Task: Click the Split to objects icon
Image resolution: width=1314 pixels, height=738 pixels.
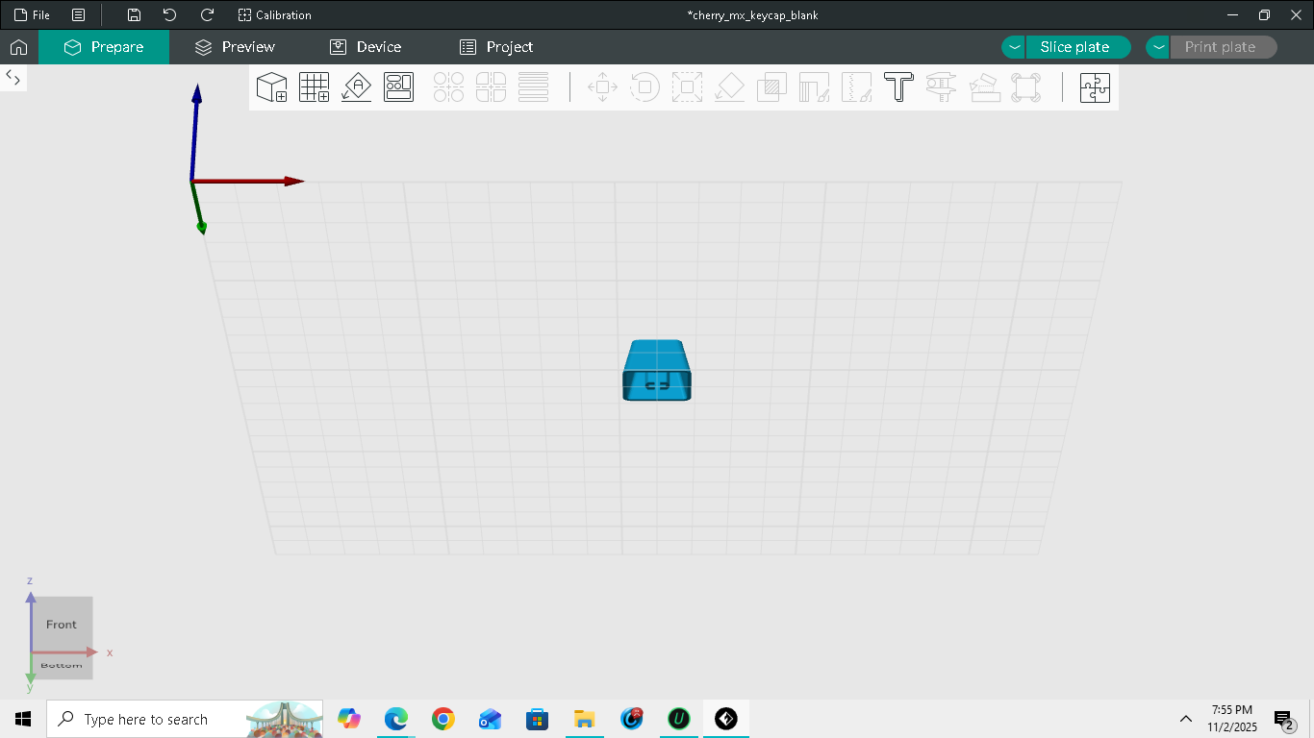Action: pyautogui.click(x=448, y=87)
